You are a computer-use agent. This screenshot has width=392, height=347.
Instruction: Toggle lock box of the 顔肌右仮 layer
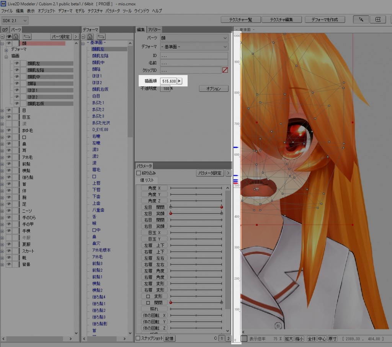click(23, 103)
